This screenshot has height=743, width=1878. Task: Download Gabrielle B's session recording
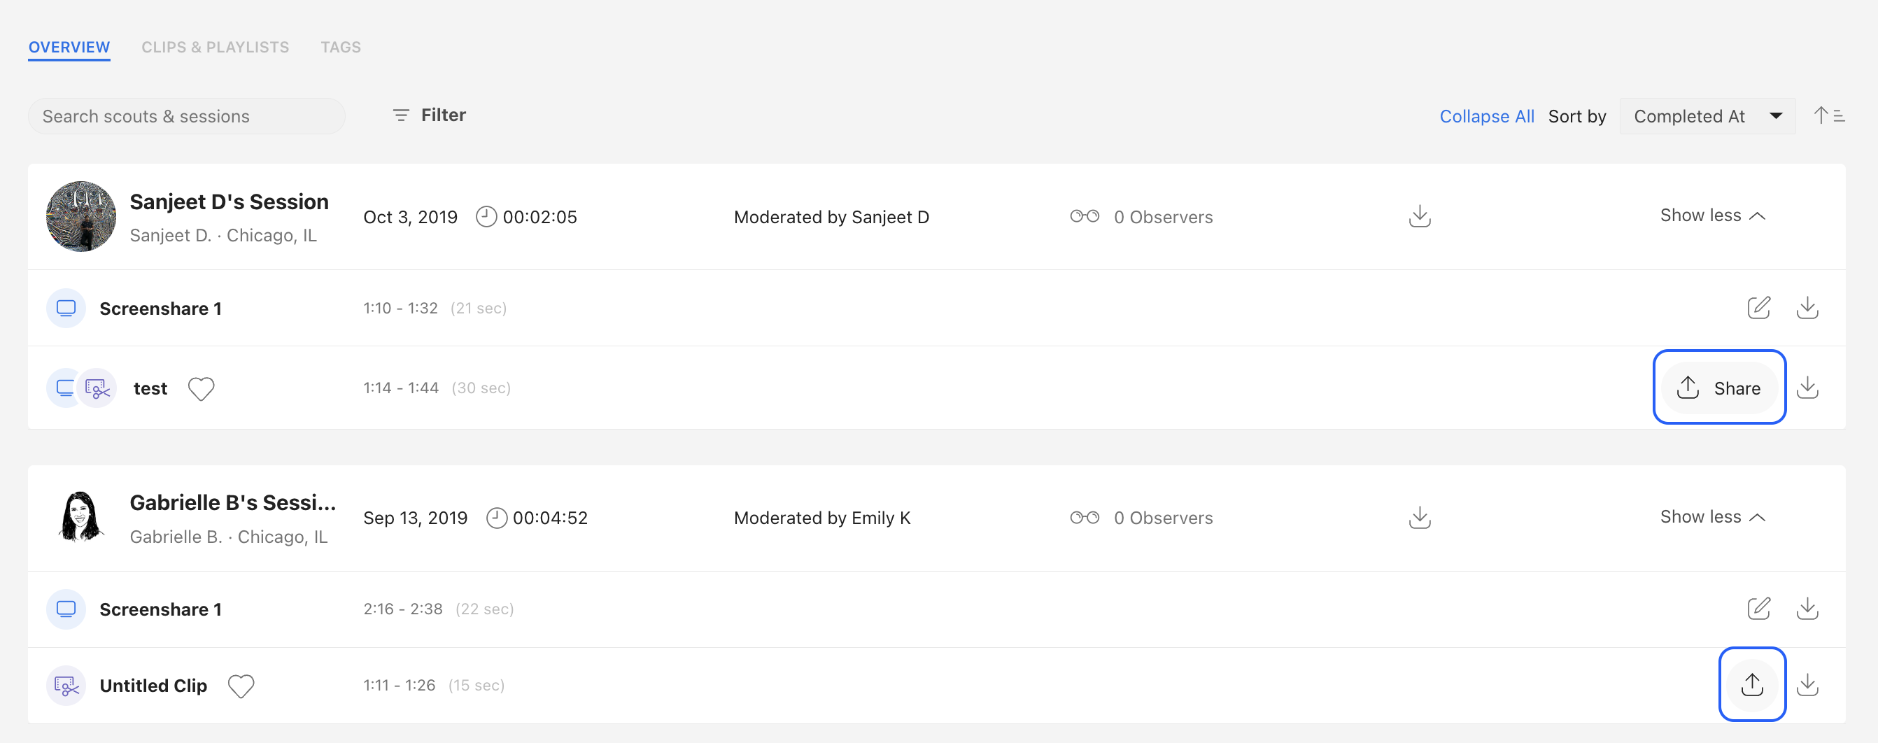tap(1419, 517)
